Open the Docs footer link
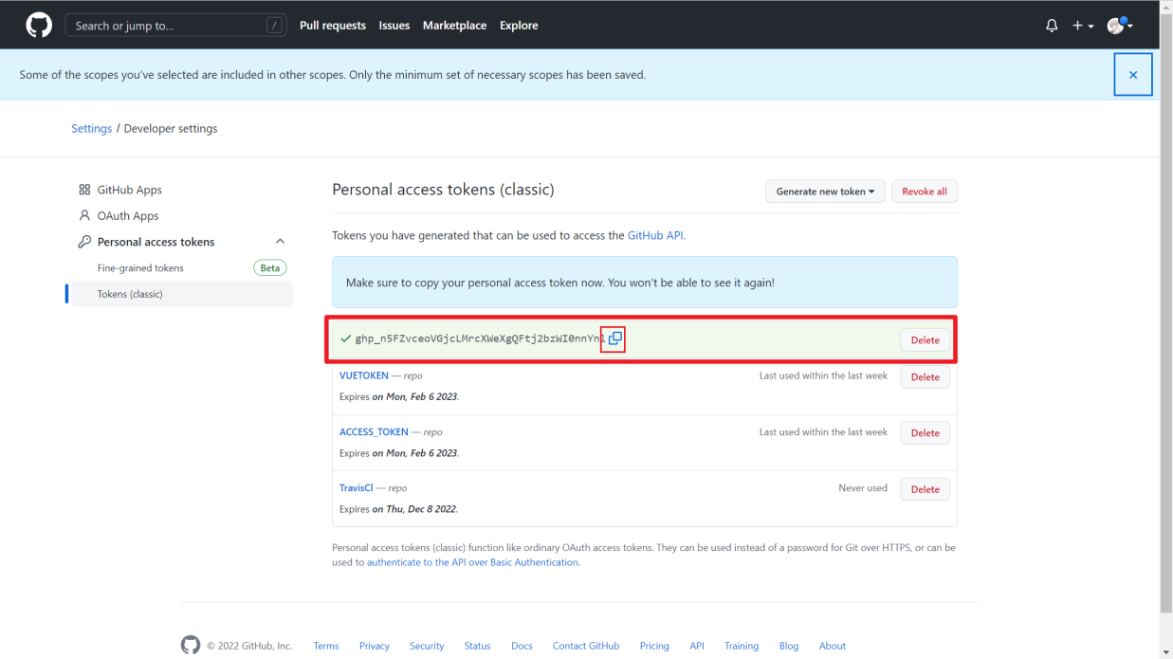1173x659 pixels. [522, 646]
